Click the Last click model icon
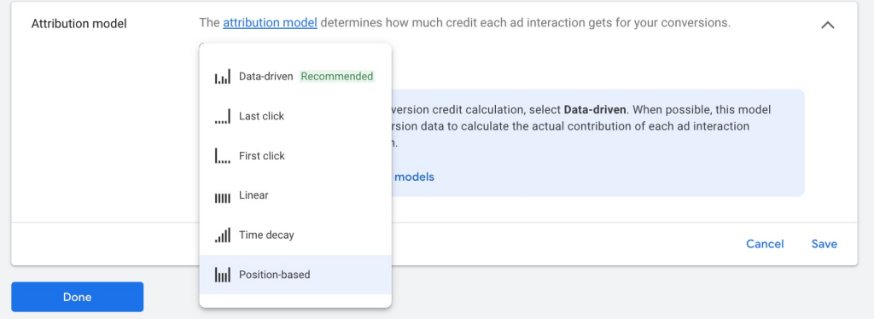The image size is (874, 319). point(223,116)
